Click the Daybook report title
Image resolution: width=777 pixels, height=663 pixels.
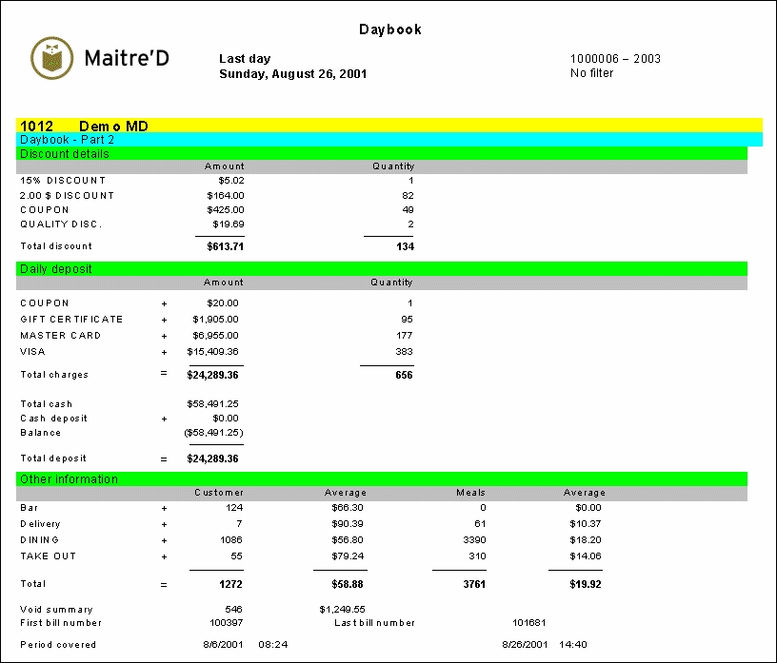click(x=389, y=29)
